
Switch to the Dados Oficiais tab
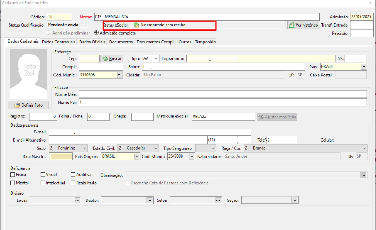(x=92, y=42)
